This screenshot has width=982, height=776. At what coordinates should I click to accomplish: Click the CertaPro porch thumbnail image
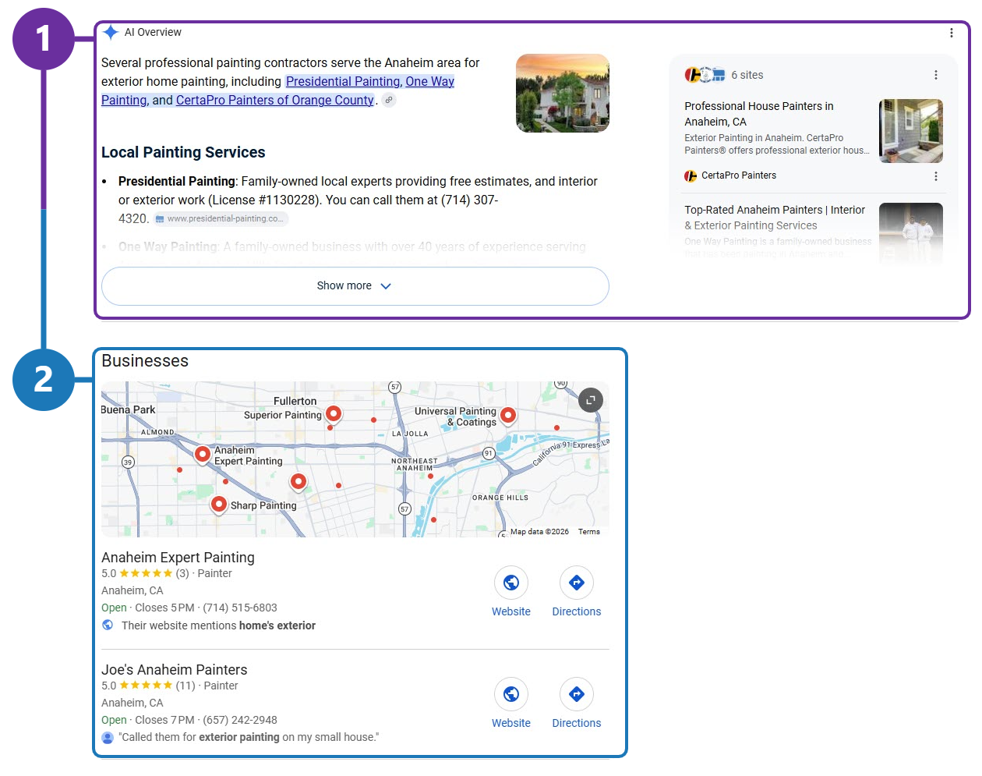coord(911,131)
